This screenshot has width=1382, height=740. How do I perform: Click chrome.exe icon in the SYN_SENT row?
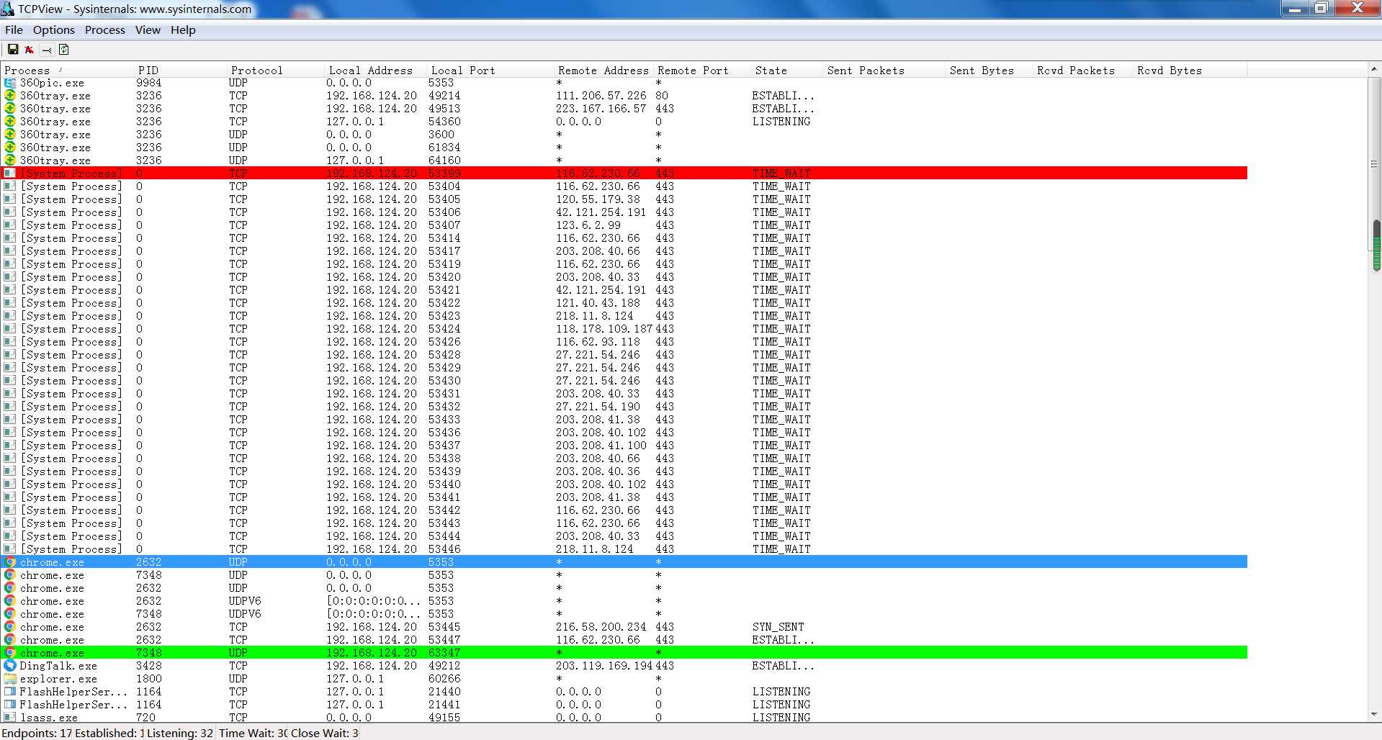click(x=9, y=627)
